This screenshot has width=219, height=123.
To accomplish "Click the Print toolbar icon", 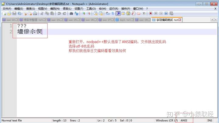I will (35, 14).
